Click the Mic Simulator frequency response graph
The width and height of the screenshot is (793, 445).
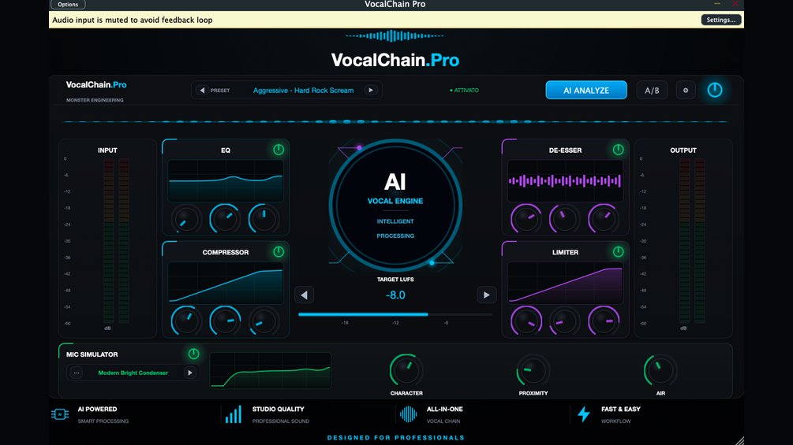coord(271,371)
